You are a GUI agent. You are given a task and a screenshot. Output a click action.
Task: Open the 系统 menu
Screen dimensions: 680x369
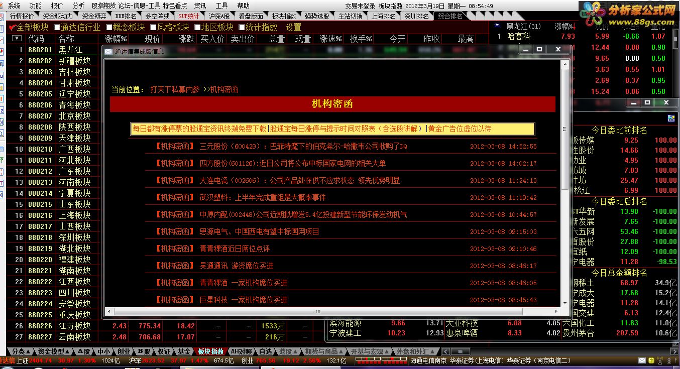[x=14, y=6]
